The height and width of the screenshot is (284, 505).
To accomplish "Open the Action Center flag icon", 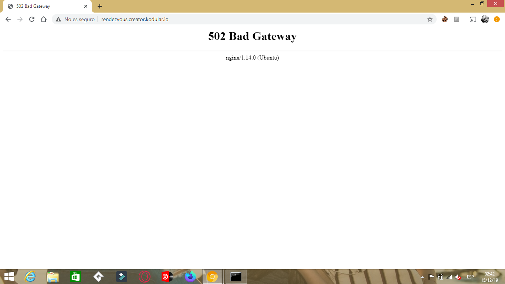I will [431, 277].
